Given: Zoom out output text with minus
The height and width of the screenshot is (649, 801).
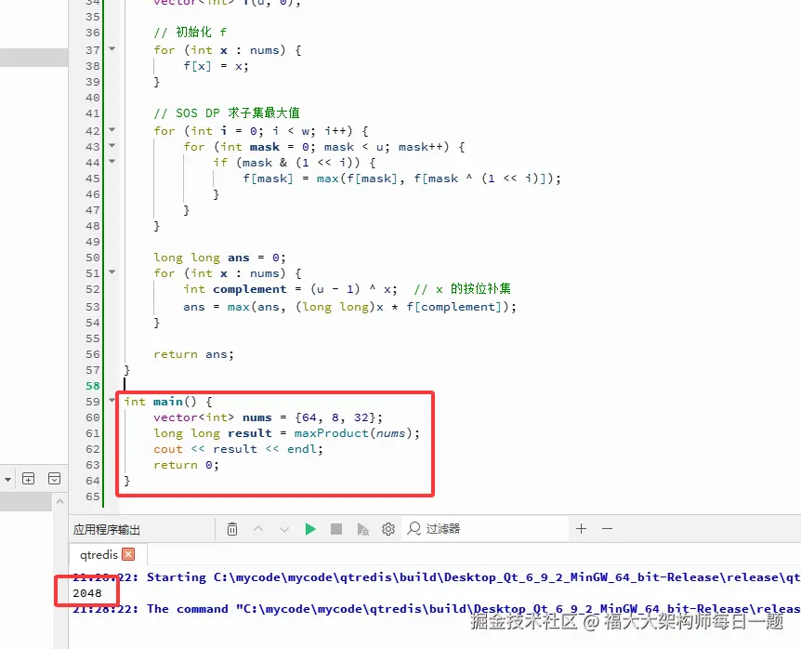Looking at the screenshot, I should (607, 529).
